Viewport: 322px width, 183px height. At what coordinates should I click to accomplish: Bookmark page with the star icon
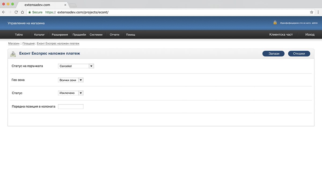pyautogui.click(x=312, y=12)
